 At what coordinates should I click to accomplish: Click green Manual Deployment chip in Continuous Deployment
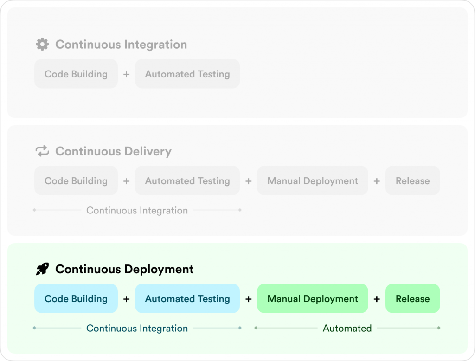313,298
